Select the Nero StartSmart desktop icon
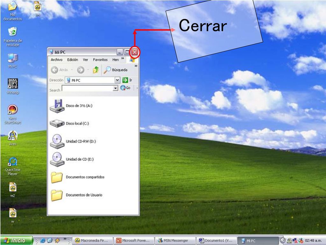This screenshot has width=326, height=245. 13,114
